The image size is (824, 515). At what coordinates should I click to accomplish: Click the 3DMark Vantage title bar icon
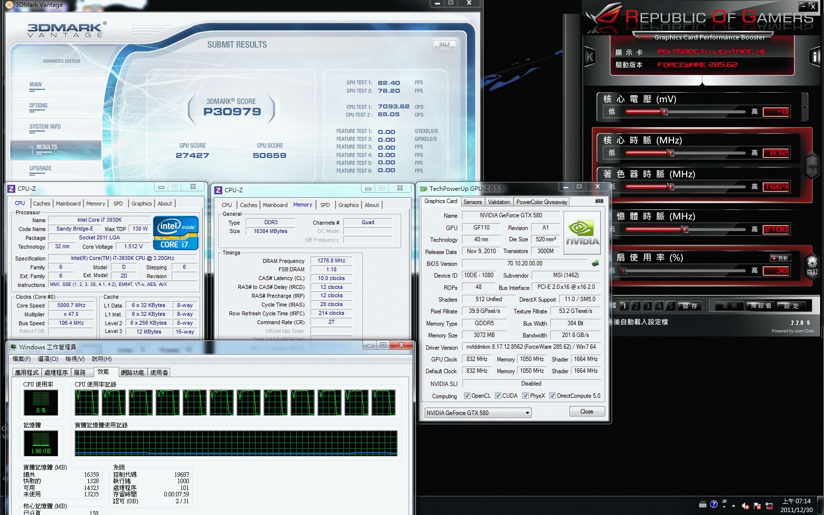pyautogui.click(x=9, y=4)
